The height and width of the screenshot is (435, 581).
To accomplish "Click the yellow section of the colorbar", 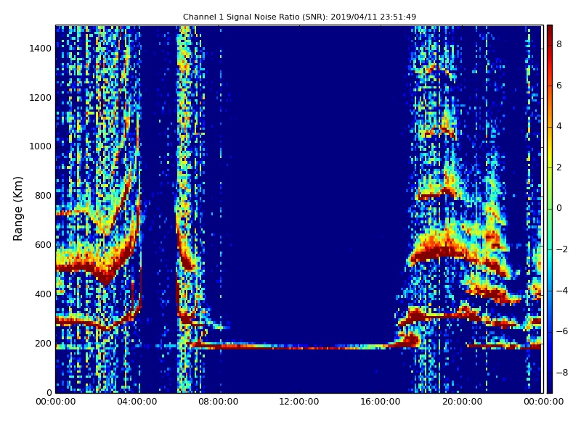I will (550, 155).
